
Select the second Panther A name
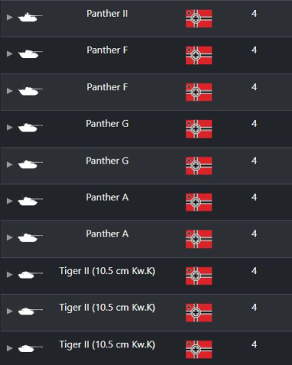click(107, 234)
